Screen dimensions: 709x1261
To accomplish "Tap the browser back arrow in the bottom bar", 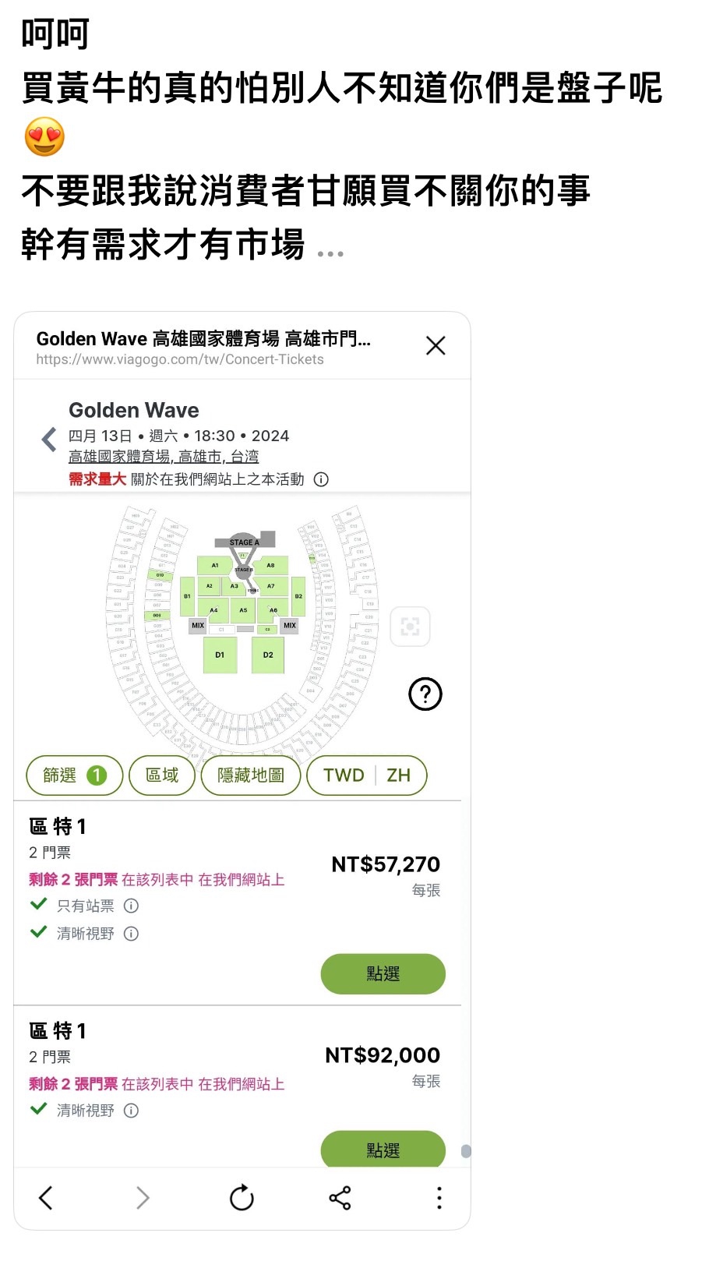I will (x=46, y=1197).
